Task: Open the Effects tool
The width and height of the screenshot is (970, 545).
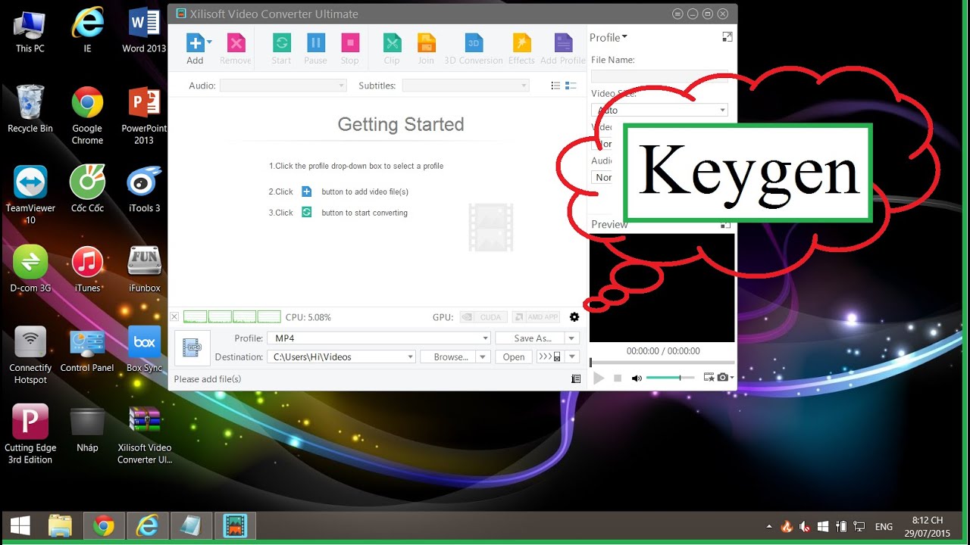Action: click(521, 42)
